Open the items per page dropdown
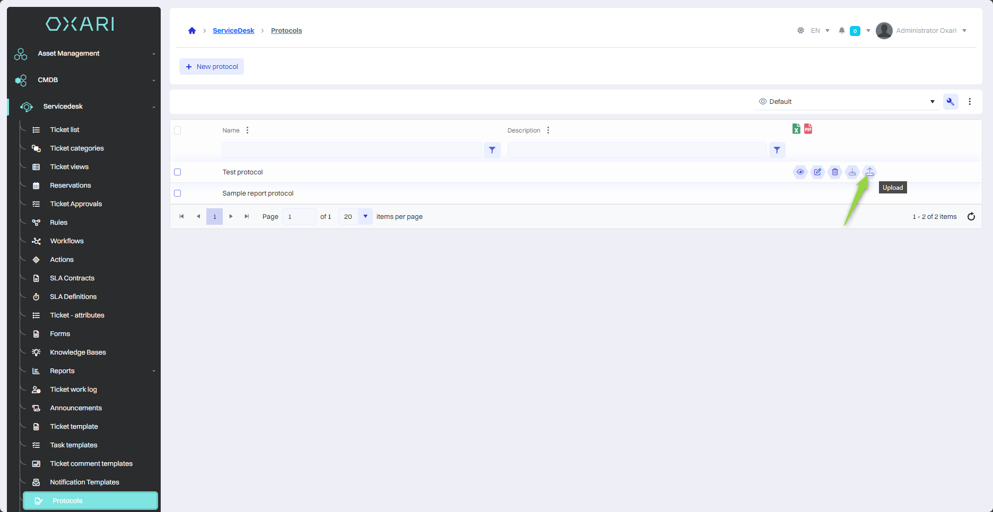993x512 pixels. pyautogui.click(x=365, y=216)
